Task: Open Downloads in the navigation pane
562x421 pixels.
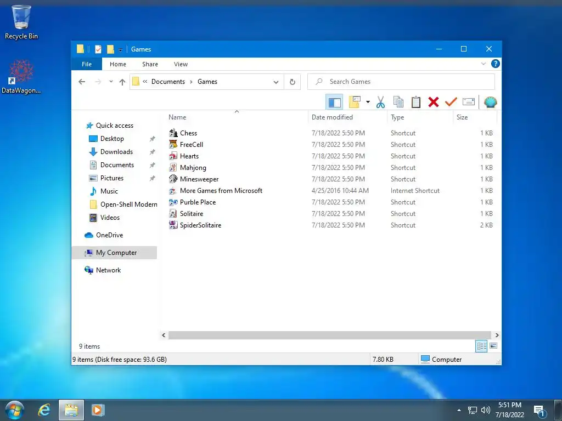Action: [x=116, y=152]
